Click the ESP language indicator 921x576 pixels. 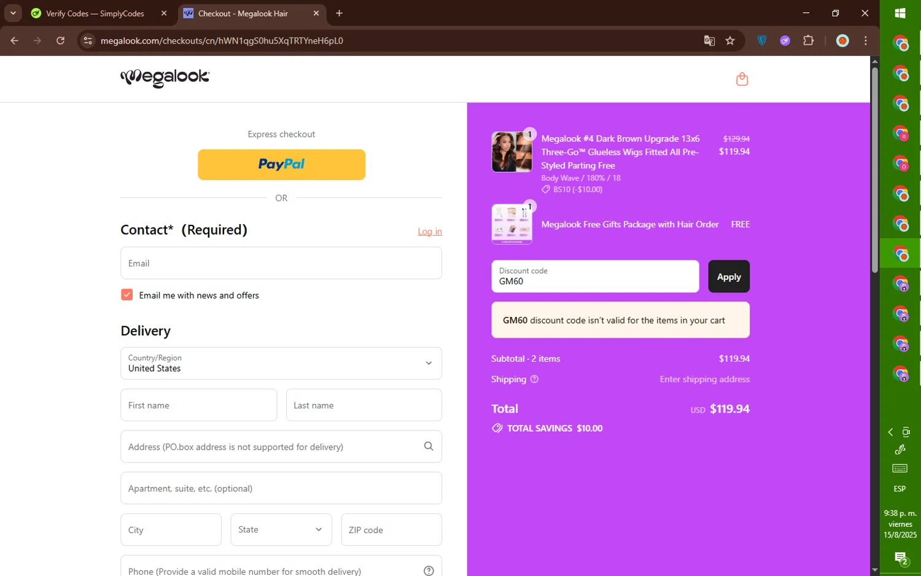900,489
